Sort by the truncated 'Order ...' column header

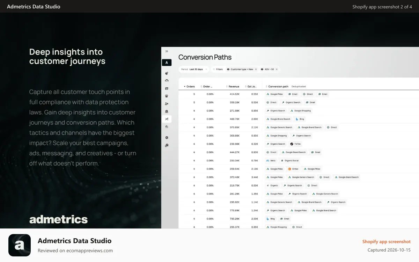[x=206, y=86]
